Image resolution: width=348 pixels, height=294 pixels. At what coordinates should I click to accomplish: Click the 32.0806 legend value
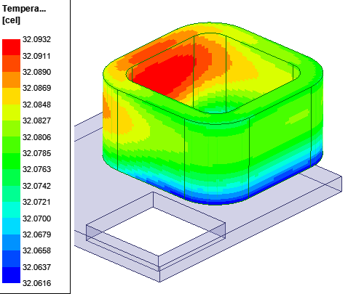[x=36, y=137]
